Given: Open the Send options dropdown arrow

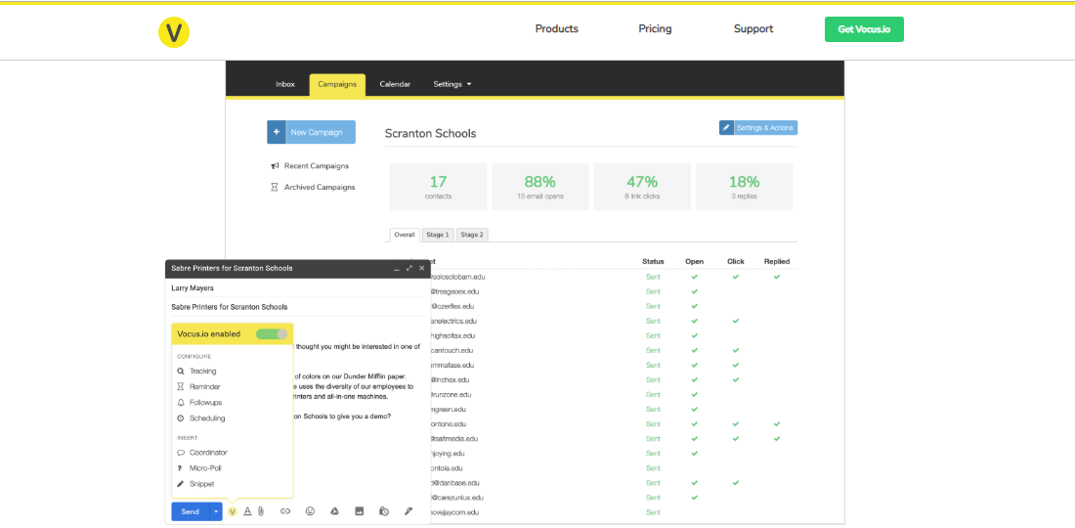Looking at the screenshot, I should [x=216, y=511].
